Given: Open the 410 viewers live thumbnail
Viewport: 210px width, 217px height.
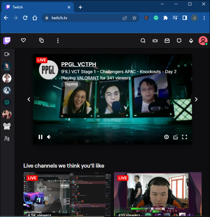Looking at the screenshot, I should (158, 194).
